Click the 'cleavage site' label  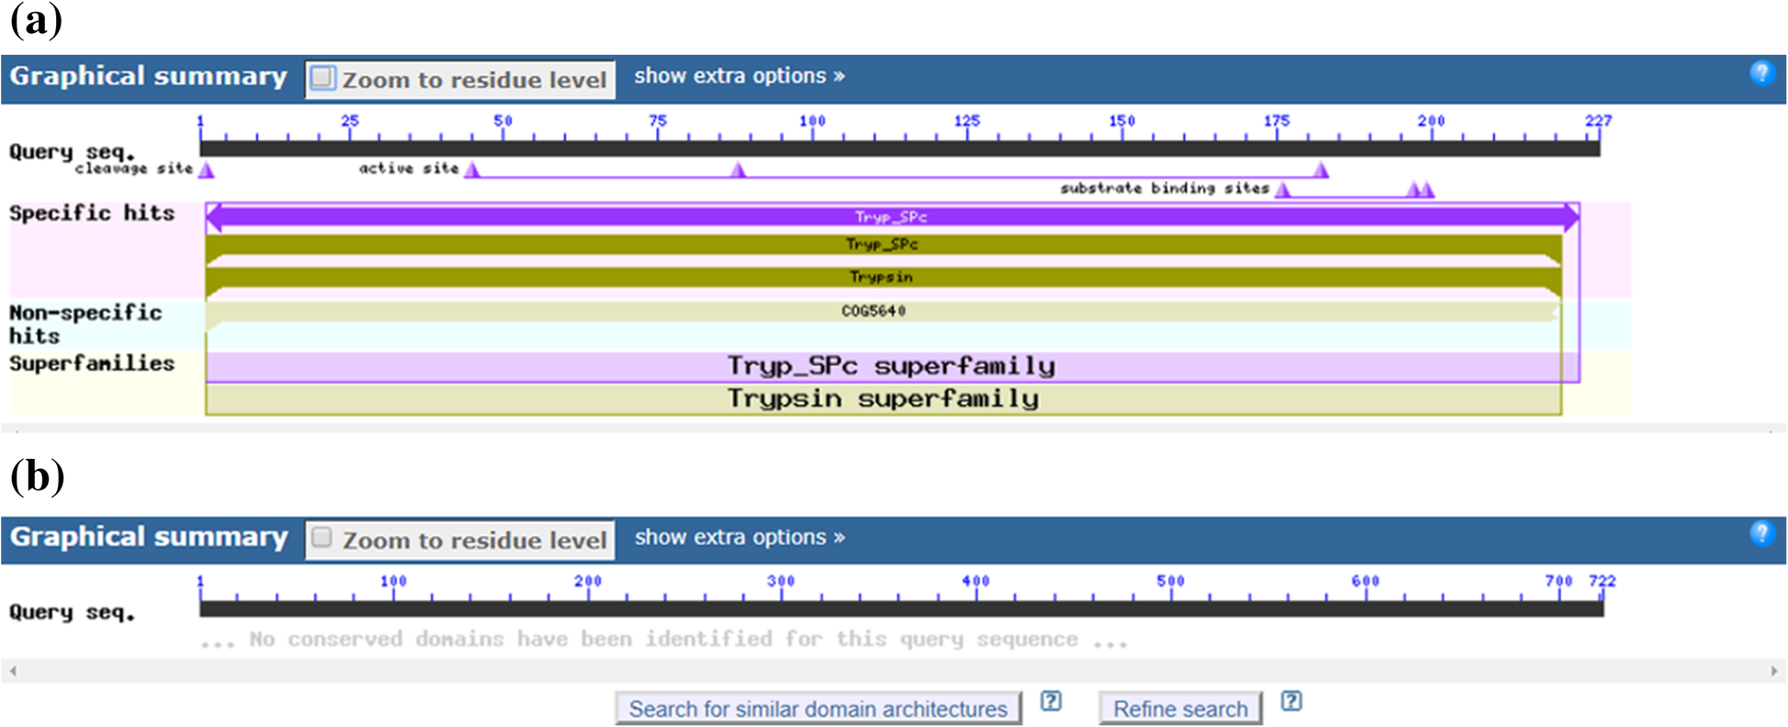(x=134, y=168)
